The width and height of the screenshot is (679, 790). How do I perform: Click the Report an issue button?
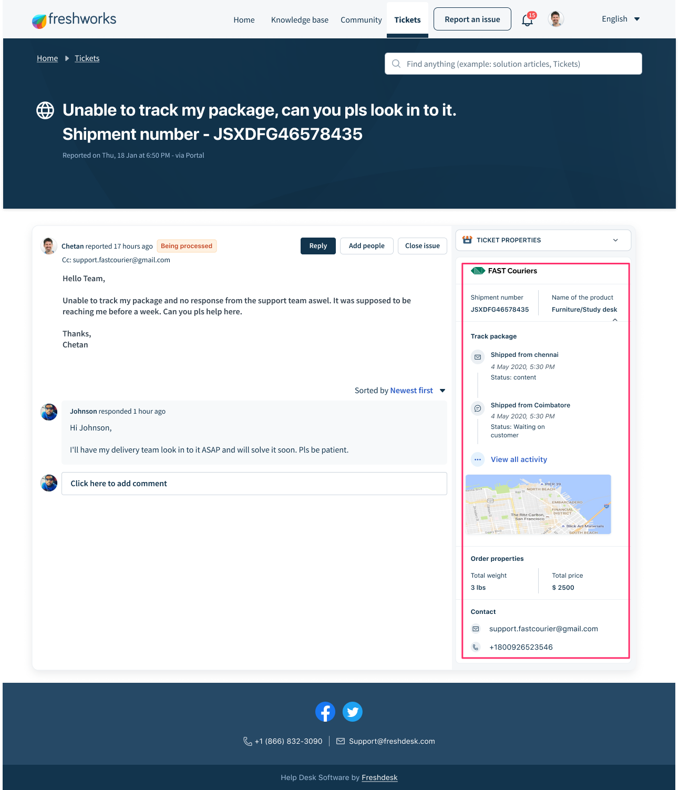(x=472, y=19)
